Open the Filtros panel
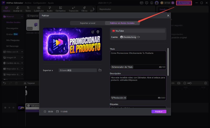Viewport: 210px width, 128px height. [x=84, y=9]
